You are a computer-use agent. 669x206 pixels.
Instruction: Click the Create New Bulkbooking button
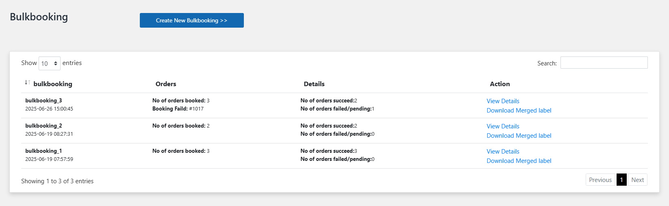pos(192,20)
